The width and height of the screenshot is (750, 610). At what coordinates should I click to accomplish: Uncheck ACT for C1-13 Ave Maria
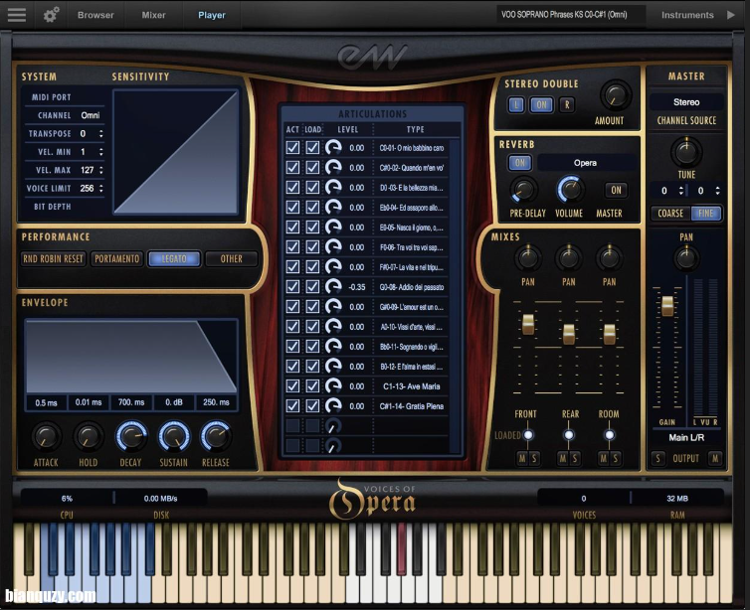coord(292,385)
